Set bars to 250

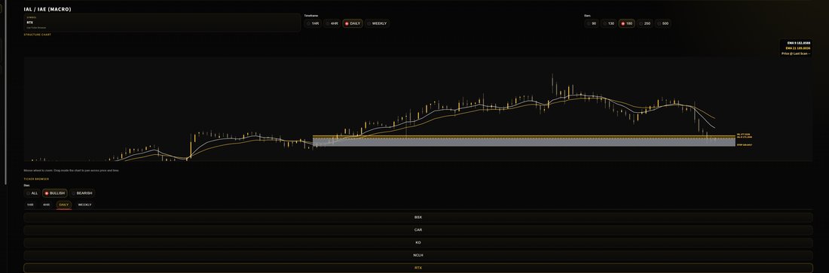click(x=644, y=24)
